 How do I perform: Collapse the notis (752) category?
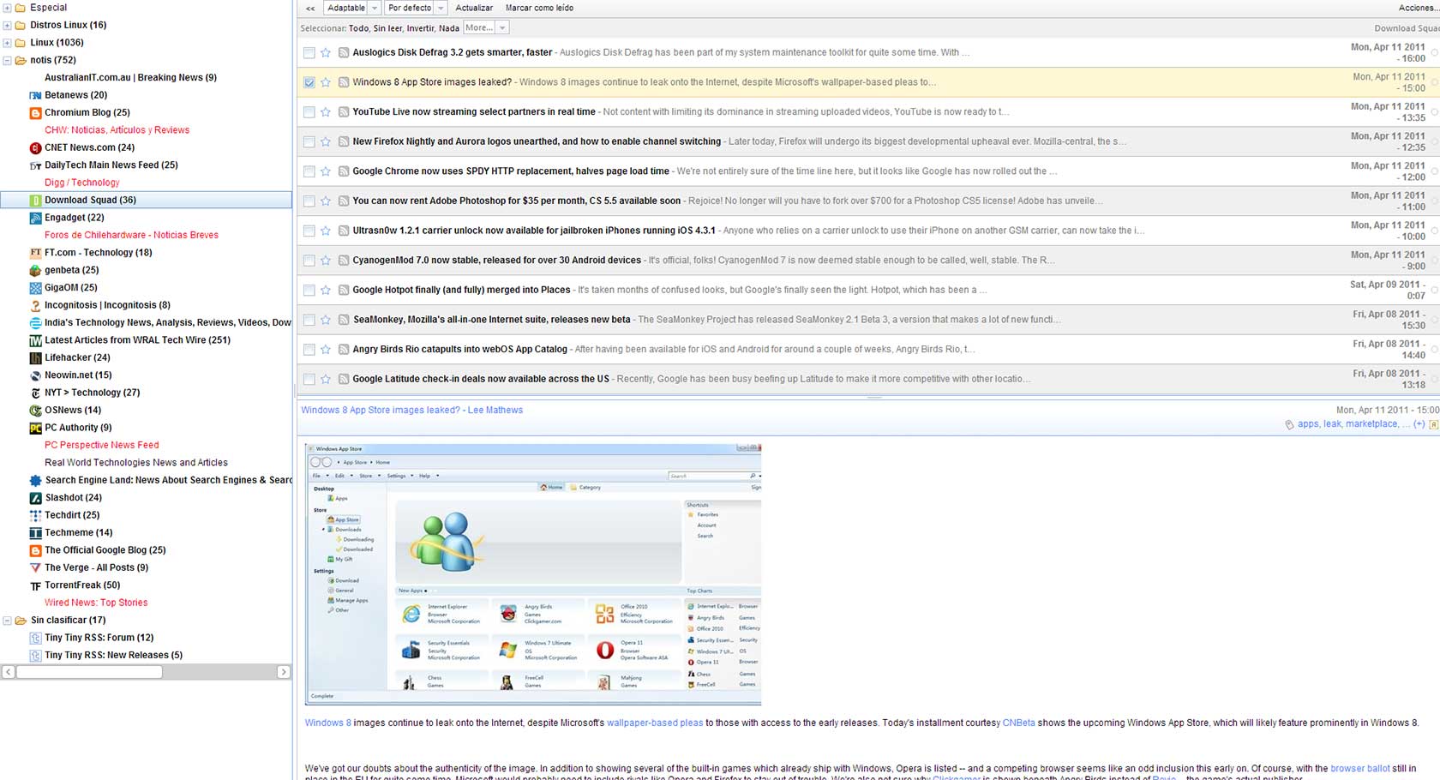7,60
